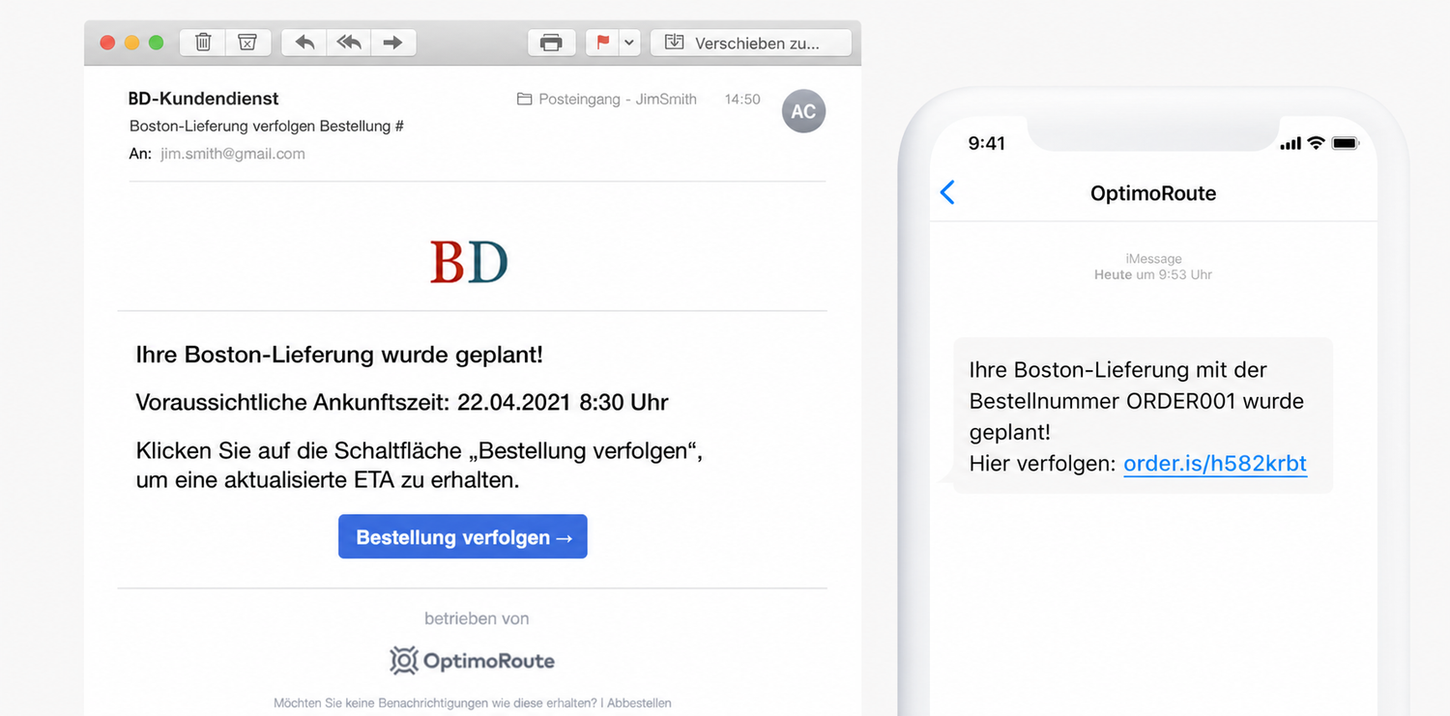Close the mail window with red button
The image size is (1450, 716).
107,43
